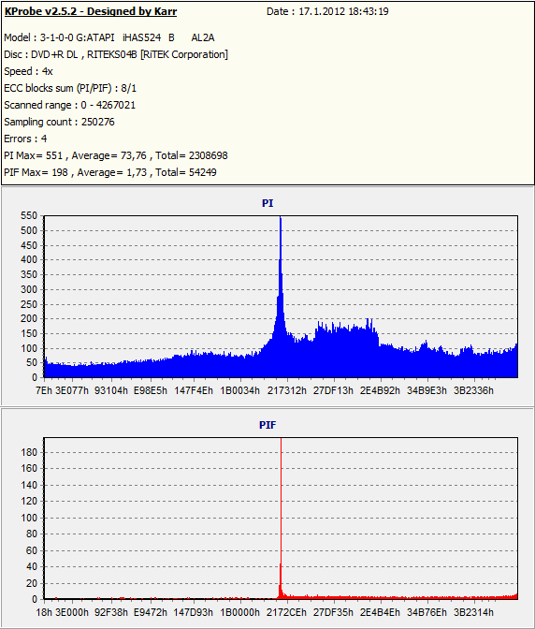Click the Model iHAS524 B line
The image size is (535, 629).
pos(109,37)
